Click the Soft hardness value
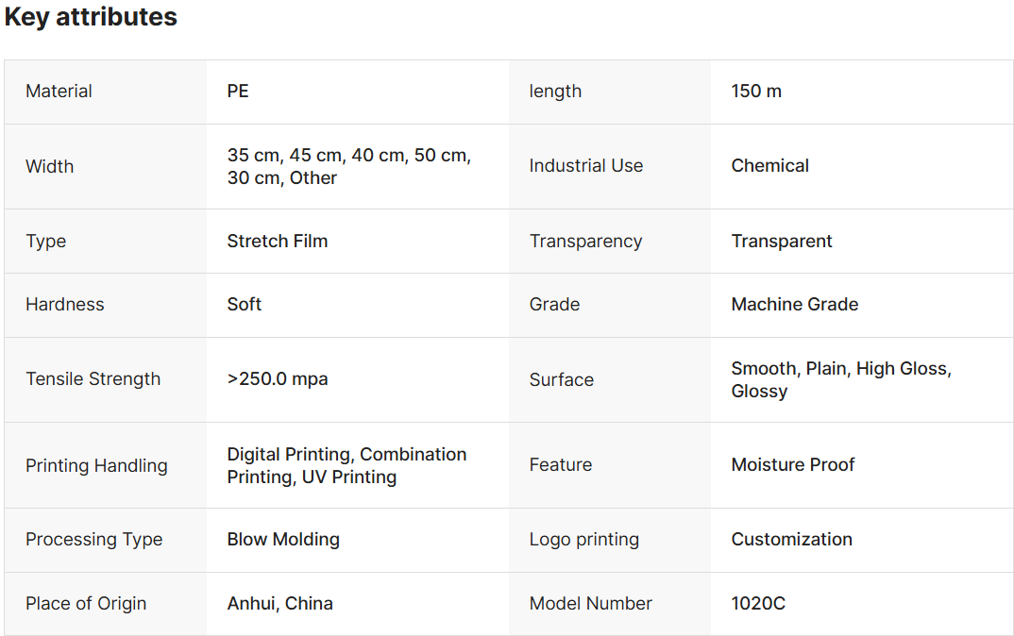This screenshot has width=1014, height=636. tap(245, 304)
